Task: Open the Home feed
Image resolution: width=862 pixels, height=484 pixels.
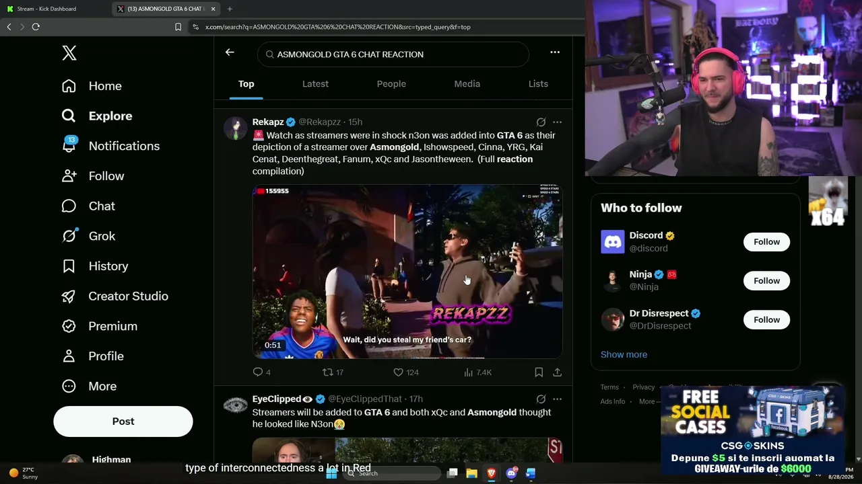Action: (x=92, y=86)
